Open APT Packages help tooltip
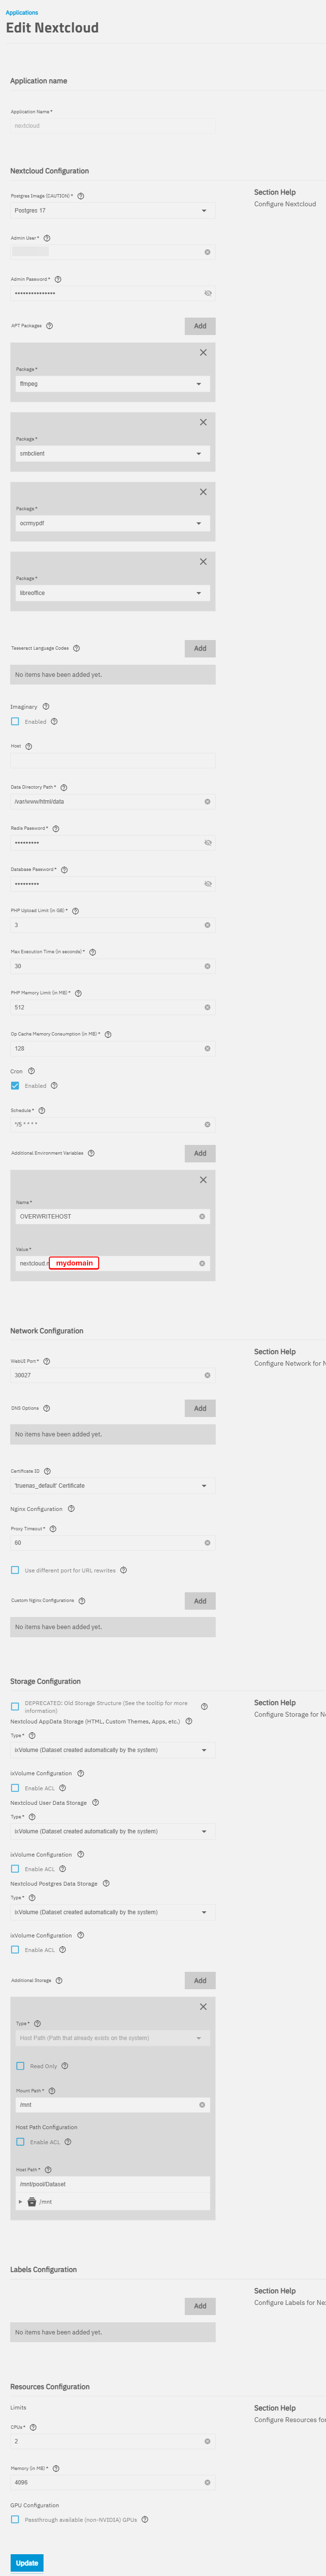Image resolution: width=326 pixels, height=2576 pixels. pyautogui.click(x=49, y=325)
